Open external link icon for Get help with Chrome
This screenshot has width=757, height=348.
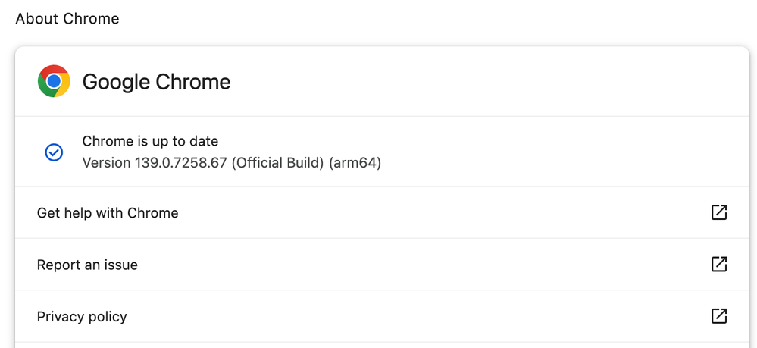tap(719, 212)
